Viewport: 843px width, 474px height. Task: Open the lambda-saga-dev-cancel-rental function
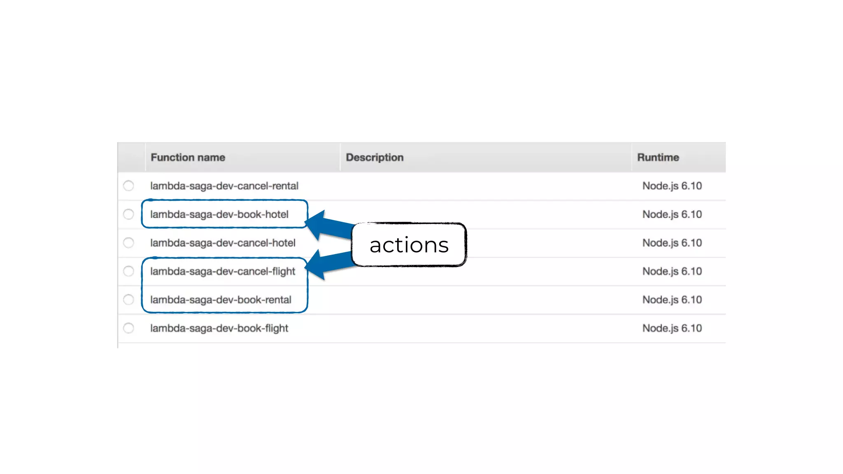(x=224, y=186)
